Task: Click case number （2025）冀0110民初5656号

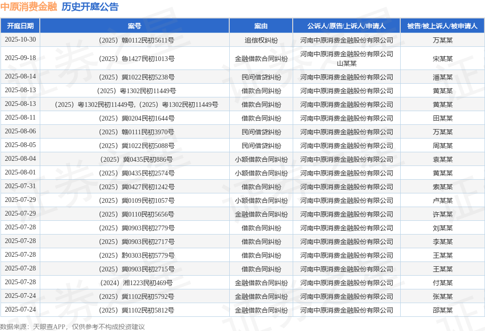Action: (x=135, y=214)
